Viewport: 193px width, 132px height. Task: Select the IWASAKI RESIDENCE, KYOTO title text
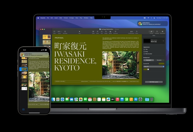pos(75,61)
